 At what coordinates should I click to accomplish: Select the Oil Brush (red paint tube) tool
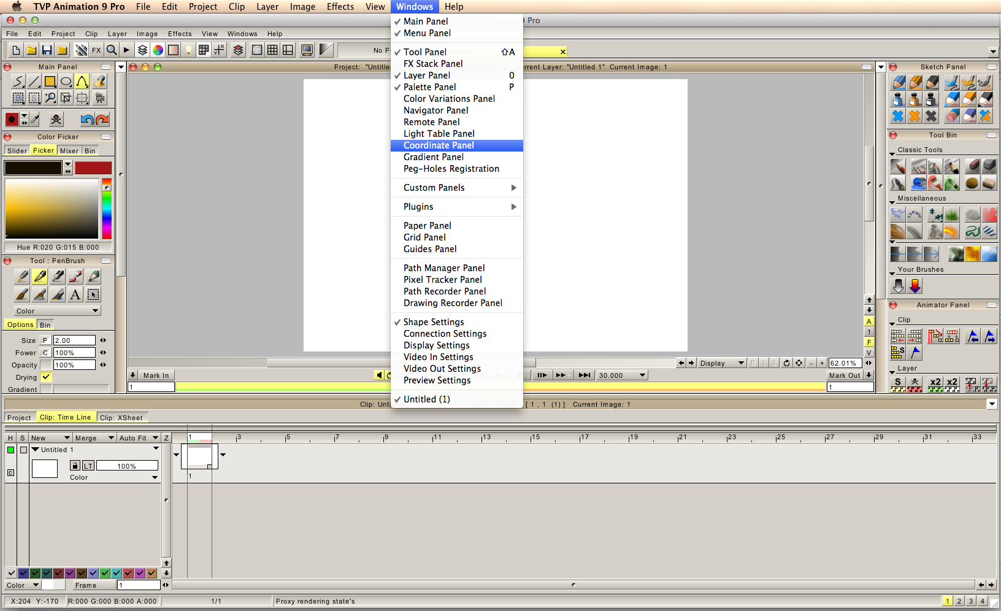point(75,277)
